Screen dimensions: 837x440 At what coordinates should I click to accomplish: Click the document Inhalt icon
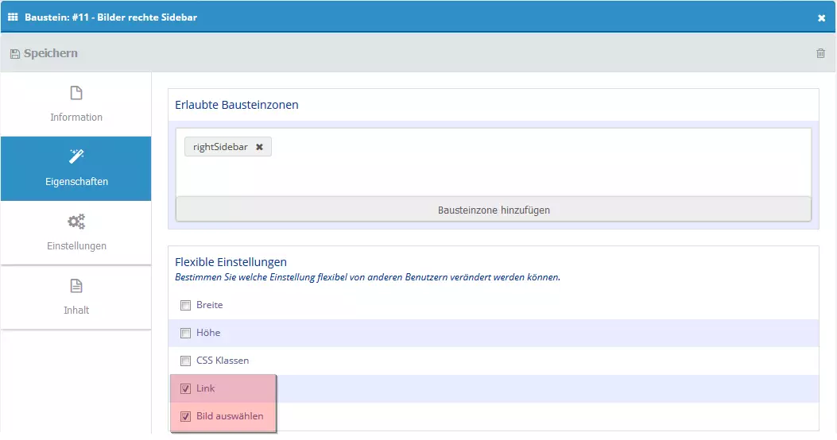point(76,286)
